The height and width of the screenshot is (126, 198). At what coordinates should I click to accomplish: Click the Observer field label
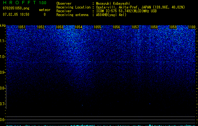[64, 3]
